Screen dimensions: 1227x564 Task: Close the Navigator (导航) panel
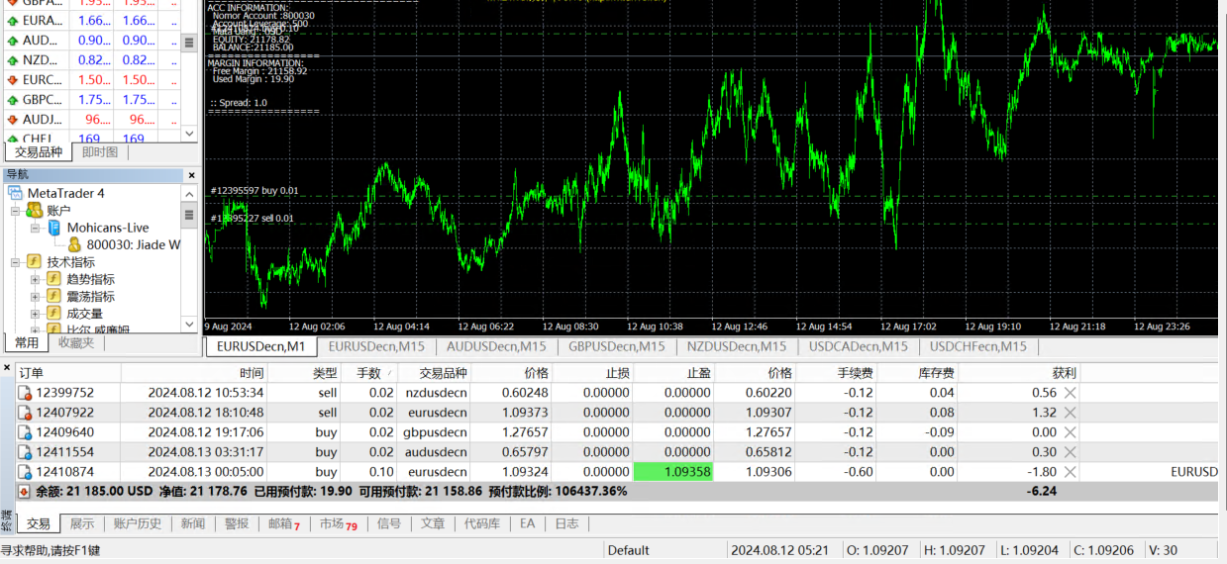tap(190, 175)
